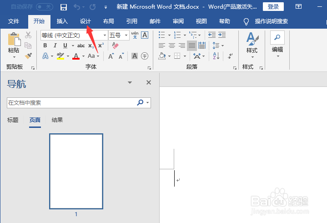Click the enclosed character 字 icon
This screenshot has width=327, height=223.
click(x=145, y=56)
